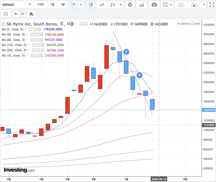Select the 1시간 interval
Viewport: 216px width, 182px height.
(x=40, y=5)
